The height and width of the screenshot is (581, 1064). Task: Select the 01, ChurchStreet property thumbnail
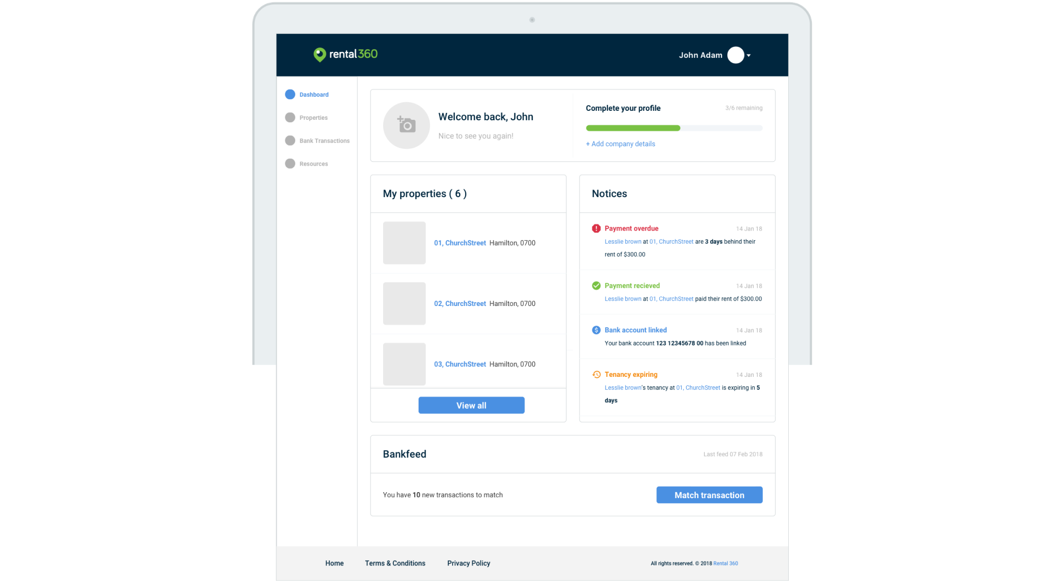coord(404,243)
